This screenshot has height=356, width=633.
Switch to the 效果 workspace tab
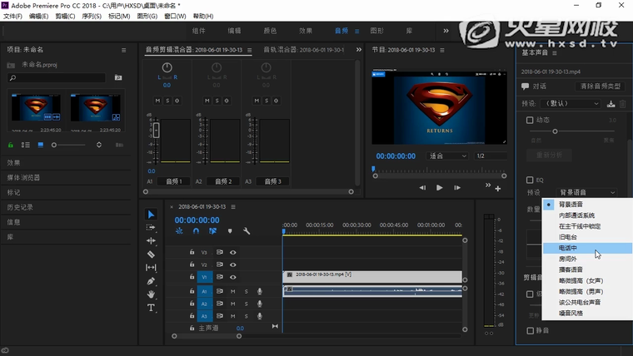[306, 31]
